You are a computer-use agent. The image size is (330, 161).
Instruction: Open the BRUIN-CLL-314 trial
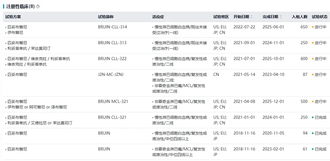(113, 27)
